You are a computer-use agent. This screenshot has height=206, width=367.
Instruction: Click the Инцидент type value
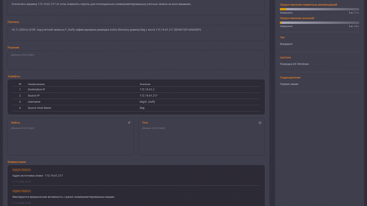click(286, 44)
